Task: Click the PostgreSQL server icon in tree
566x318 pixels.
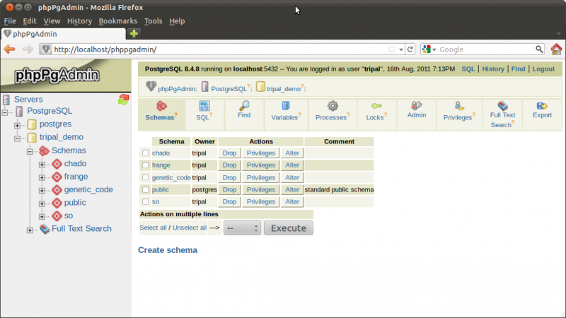Action: click(20, 111)
